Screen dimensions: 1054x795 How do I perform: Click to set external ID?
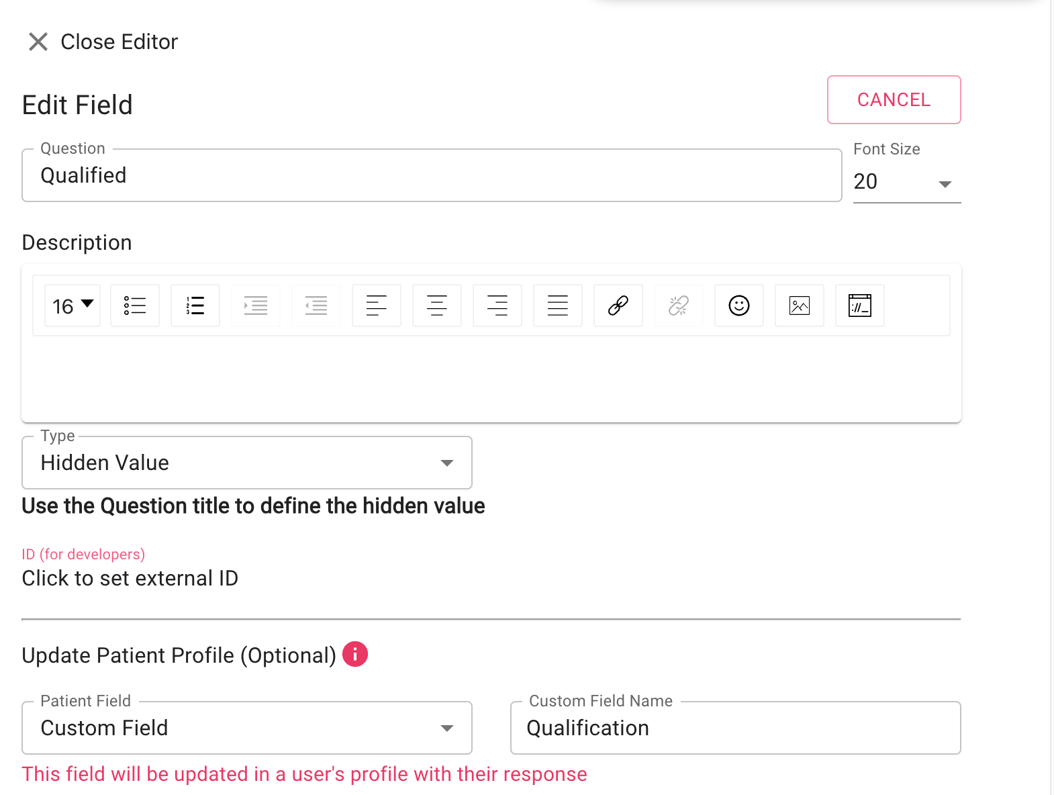[x=130, y=578]
